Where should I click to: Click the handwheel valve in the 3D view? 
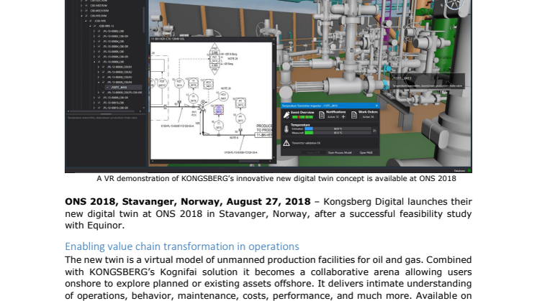pos(454,4)
